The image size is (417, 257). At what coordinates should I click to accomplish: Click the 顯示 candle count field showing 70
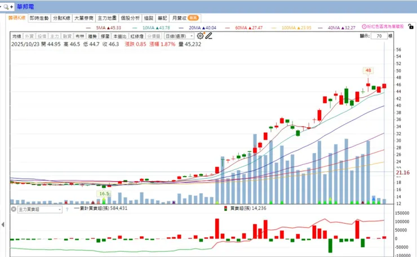coord(379,36)
